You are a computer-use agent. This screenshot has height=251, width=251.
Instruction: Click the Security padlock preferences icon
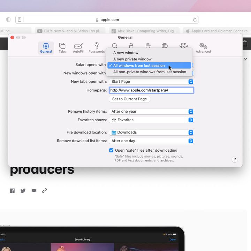click(x=131, y=45)
